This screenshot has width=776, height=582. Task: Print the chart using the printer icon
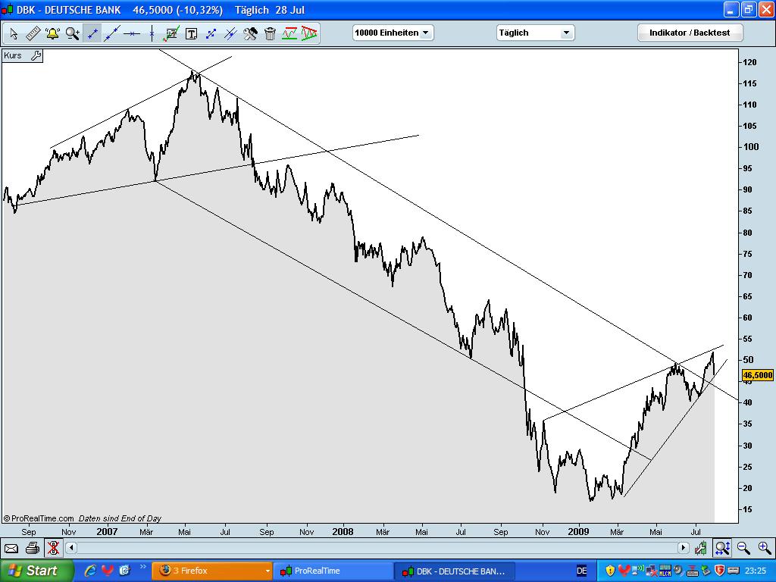click(x=32, y=549)
